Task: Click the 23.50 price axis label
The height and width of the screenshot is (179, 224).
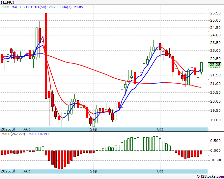Action: coord(215,43)
